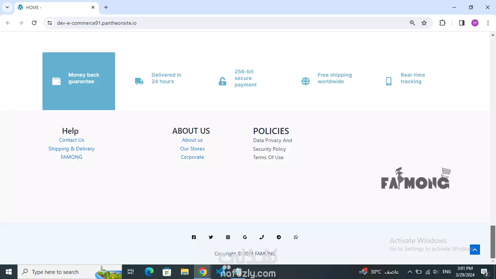
Task: Open the Chrome profile avatar
Action: (475, 23)
